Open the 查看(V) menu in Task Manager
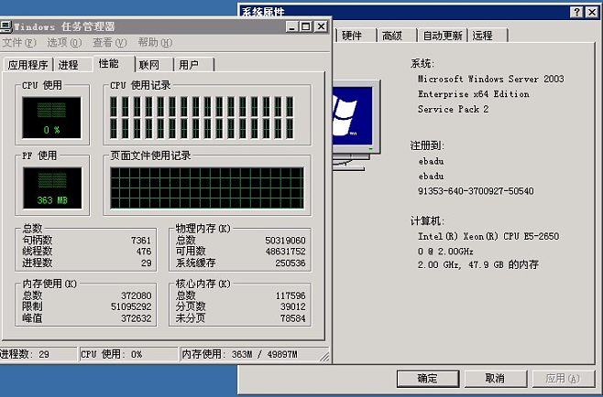 [x=110, y=42]
